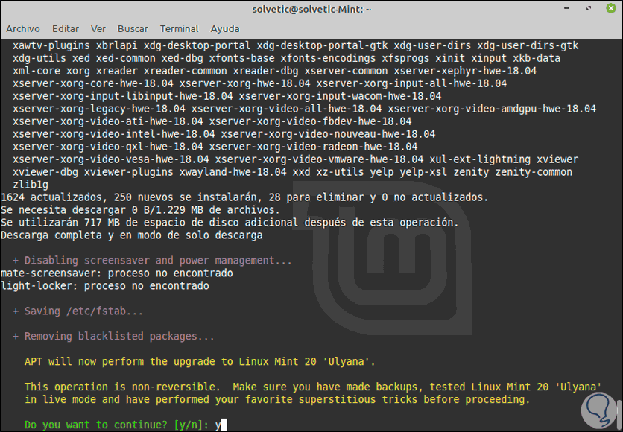Click 'in live mode and have performed' line

[277, 399]
